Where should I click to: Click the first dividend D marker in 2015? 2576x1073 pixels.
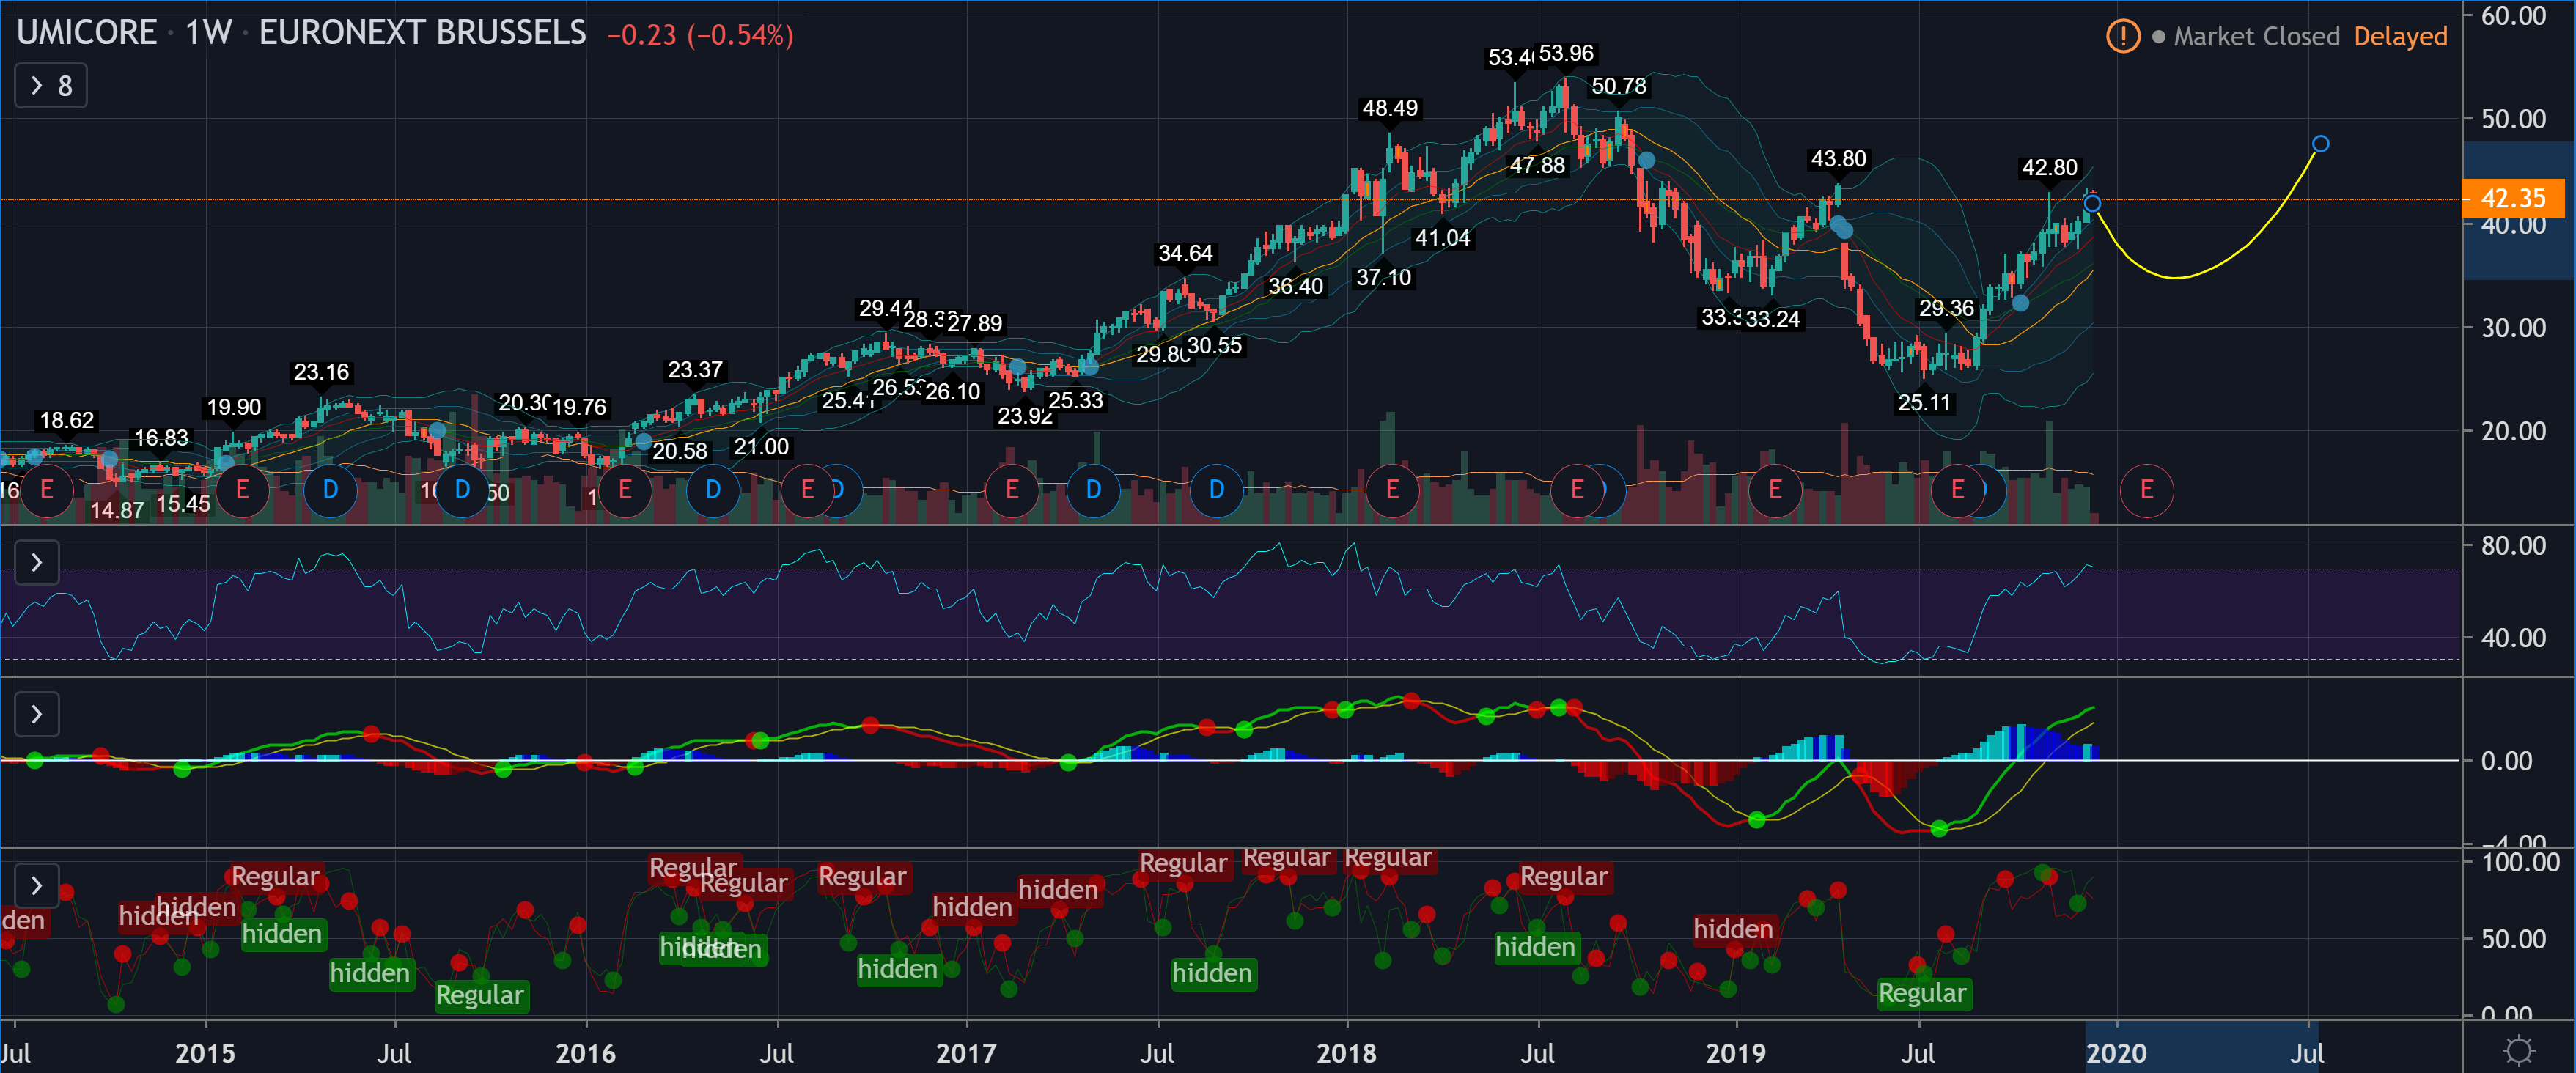[330, 490]
